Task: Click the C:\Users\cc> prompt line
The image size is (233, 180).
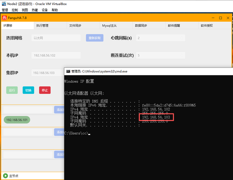Action: (77, 133)
